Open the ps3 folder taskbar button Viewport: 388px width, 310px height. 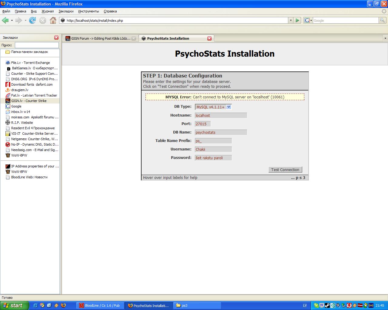pyautogui.click(x=198, y=305)
